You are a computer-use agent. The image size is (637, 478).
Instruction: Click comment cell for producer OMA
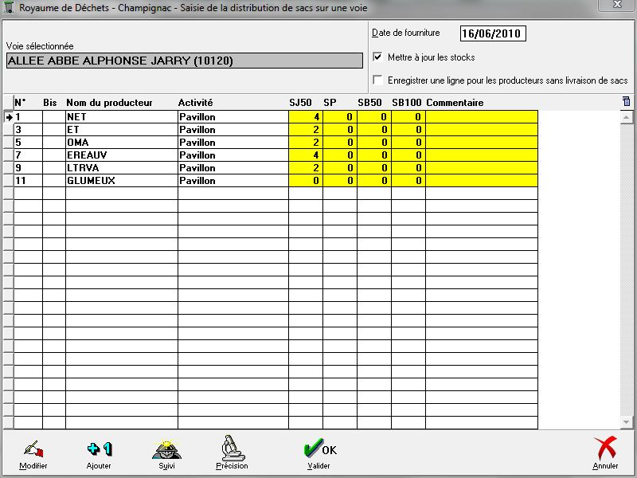pyautogui.click(x=481, y=143)
